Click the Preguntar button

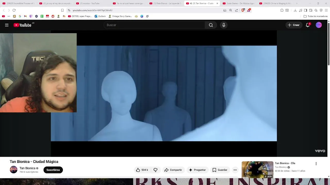coord(197,170)
